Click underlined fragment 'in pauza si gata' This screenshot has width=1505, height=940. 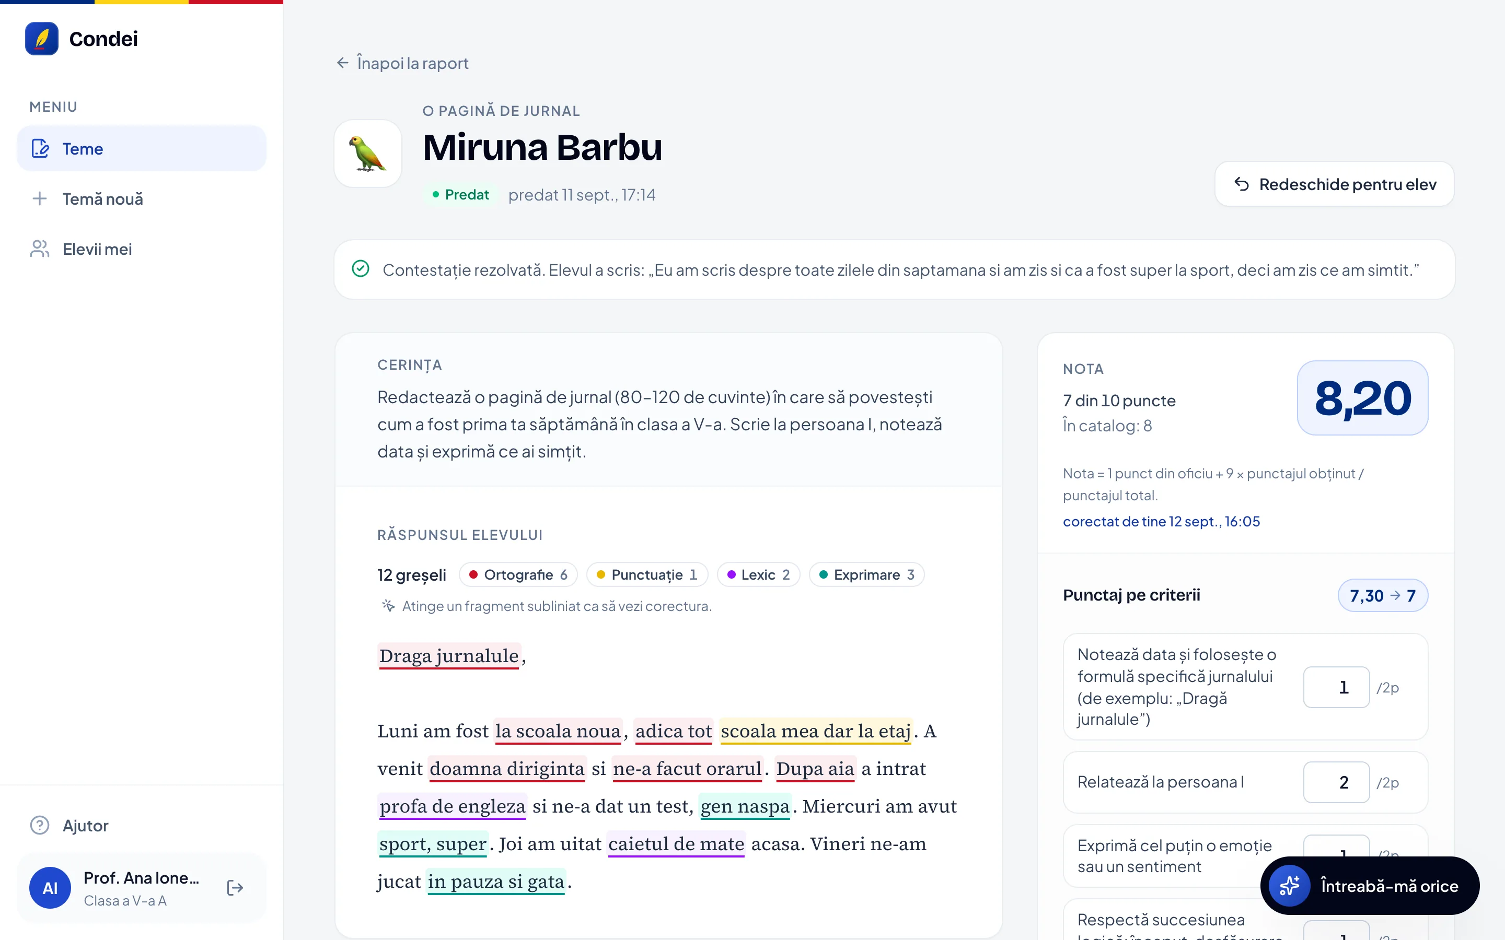(496, 882)
